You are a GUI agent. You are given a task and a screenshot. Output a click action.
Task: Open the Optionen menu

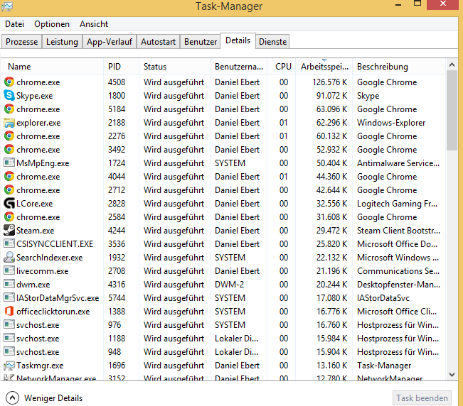[52, 24]
